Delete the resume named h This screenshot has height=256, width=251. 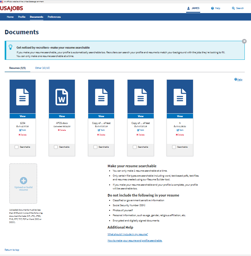[180, 135]
